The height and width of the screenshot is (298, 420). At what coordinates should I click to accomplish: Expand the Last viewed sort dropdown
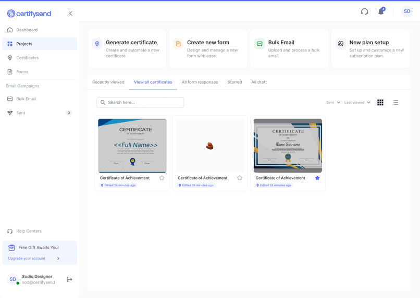pyautogui.click(x=357, y=102)
